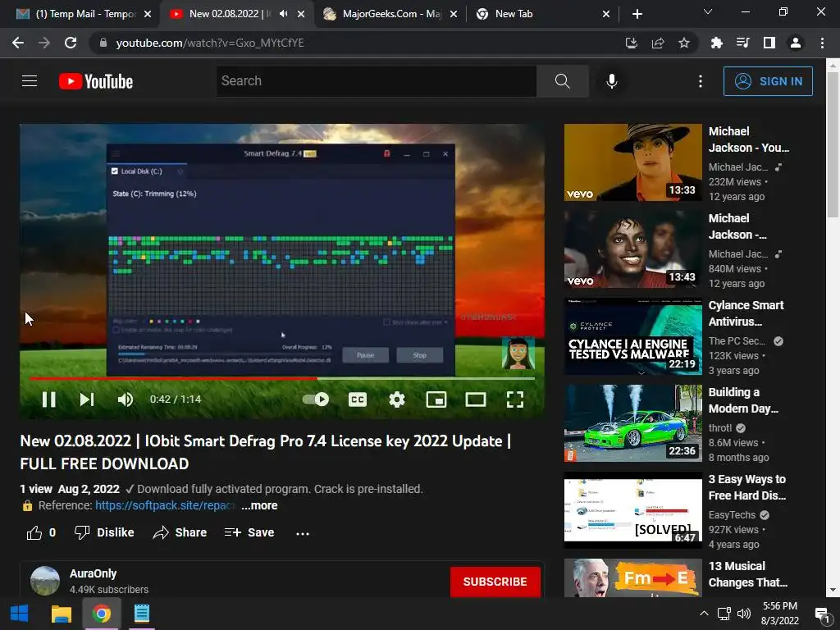Seek on the video progress bar
This screenshot has height=630, width=840.
pyautogui.click(x=282, y=378)
